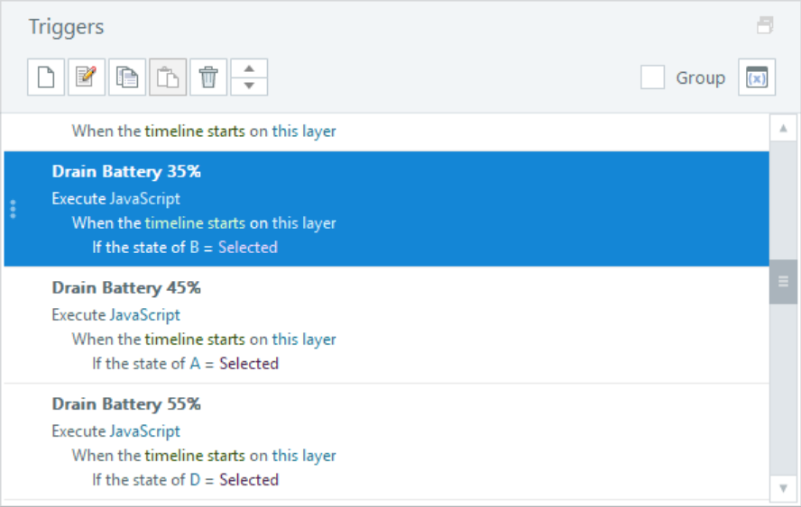This screenshot has height=507, width=801.
Task: Click the timeline starts link under Drain Battery 55%
Action: [x=195, y=456]
